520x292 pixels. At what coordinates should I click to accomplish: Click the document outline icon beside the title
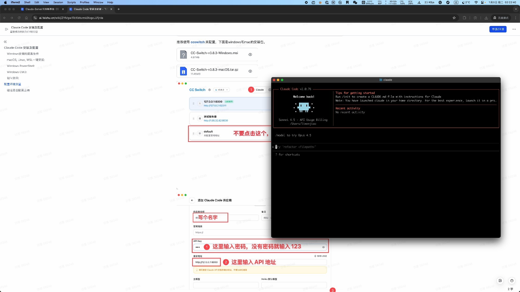point(6,29)
